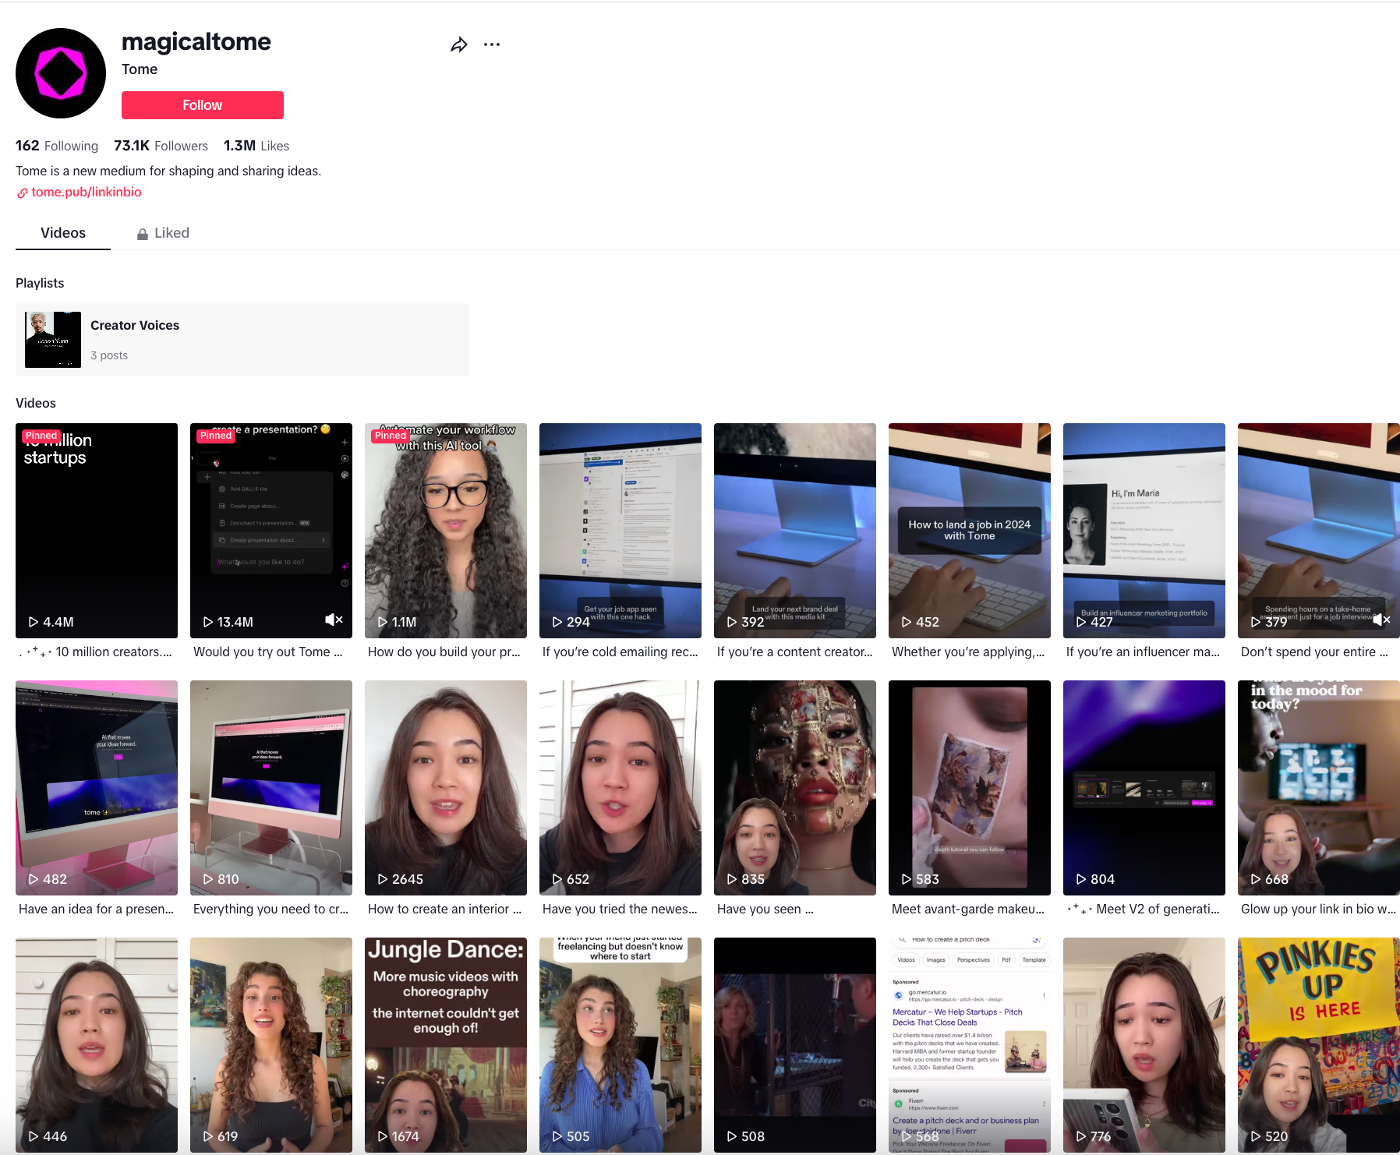This screenshot has width=1400, height=1155.
Task: Open the Jungle Dance video thumbnail
Action: coord(446,1045)
